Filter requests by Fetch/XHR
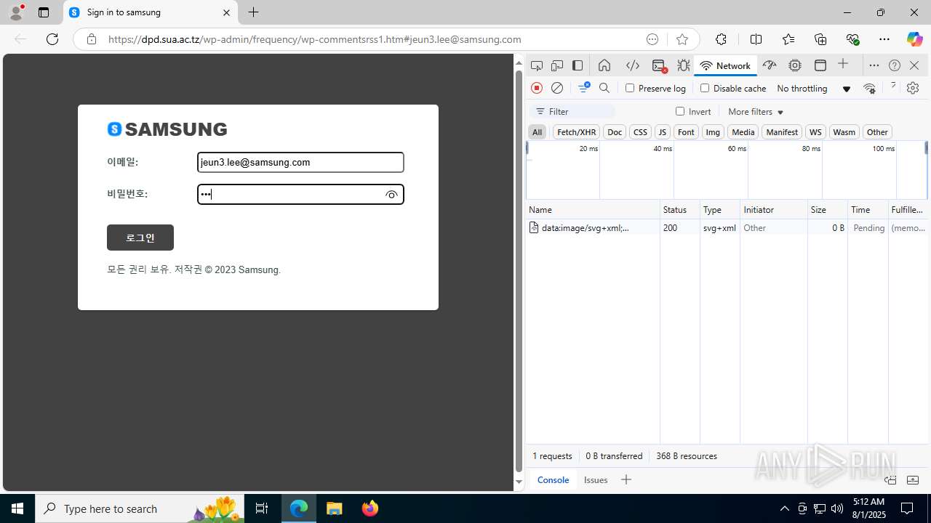Screen dimensions: 931x523 pos(576,132)
